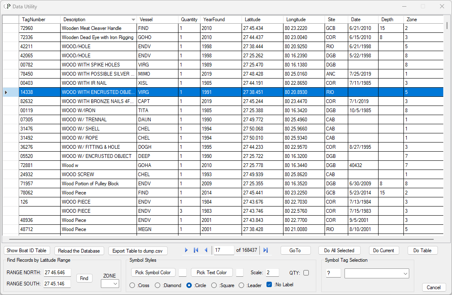The width and height of the screenshot is (452, 295).
Task: Enable the QTY checkbox
Action: pos(306,273)
